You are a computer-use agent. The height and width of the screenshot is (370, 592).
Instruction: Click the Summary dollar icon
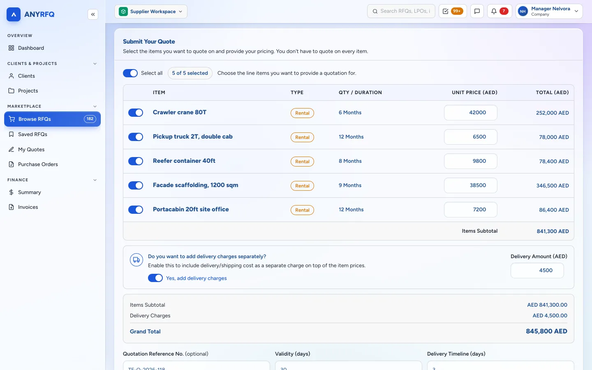point(11,192)
